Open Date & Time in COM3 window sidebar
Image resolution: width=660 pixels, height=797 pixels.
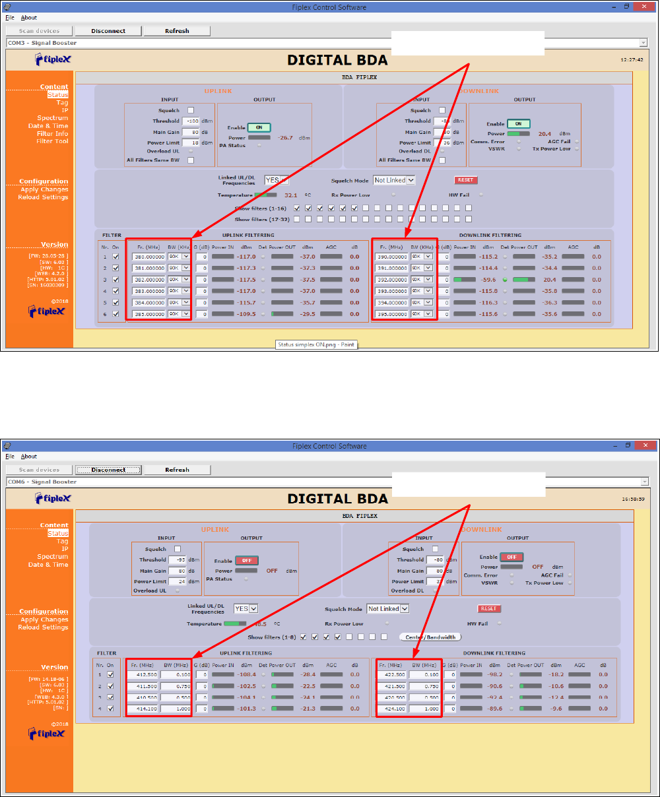coord(48,126)
